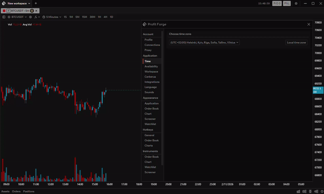This screenshot has width=324, height=194.
Task: Click the coin icon beside the BTCUSDT symbol
Action: point(9,17)
